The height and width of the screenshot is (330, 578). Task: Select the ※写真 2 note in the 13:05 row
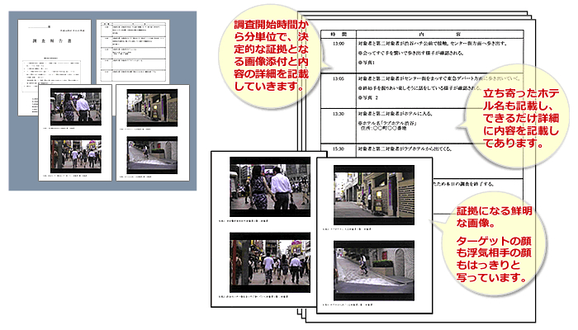(x=368, y=97)
